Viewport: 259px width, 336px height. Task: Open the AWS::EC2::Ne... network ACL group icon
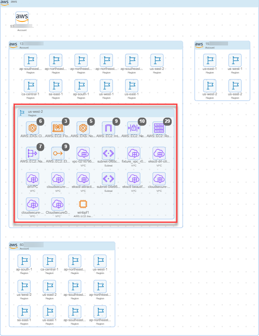click(x=134, y=128)
